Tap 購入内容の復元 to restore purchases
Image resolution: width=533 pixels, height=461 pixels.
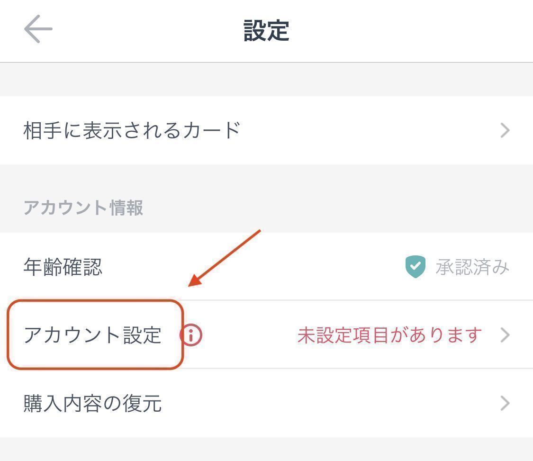pyautogui.click(x=92, y=404)
